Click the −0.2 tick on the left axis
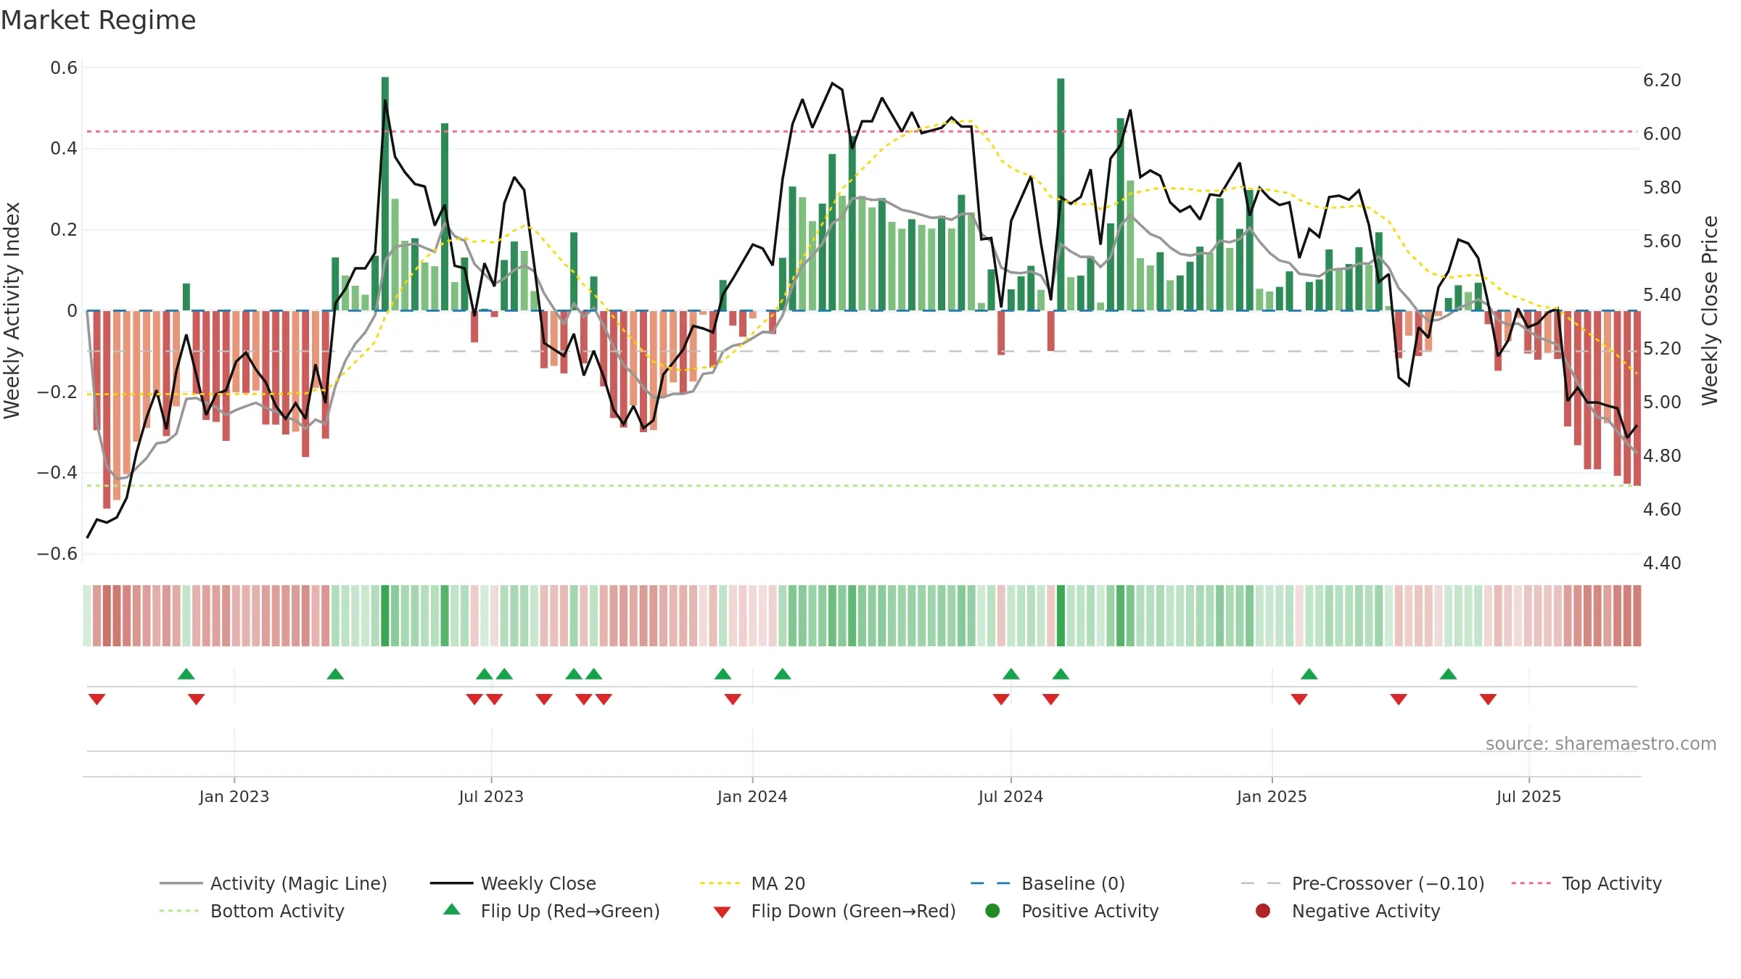Viewport: 1741px width, 979px height. (x=57, y=392)
